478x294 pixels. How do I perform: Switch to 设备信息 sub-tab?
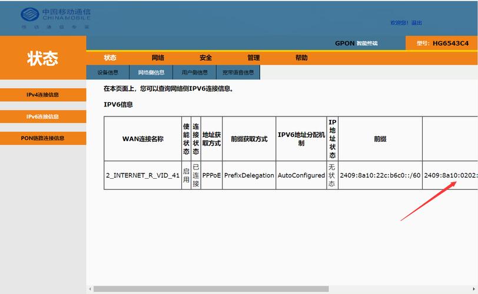108,72
